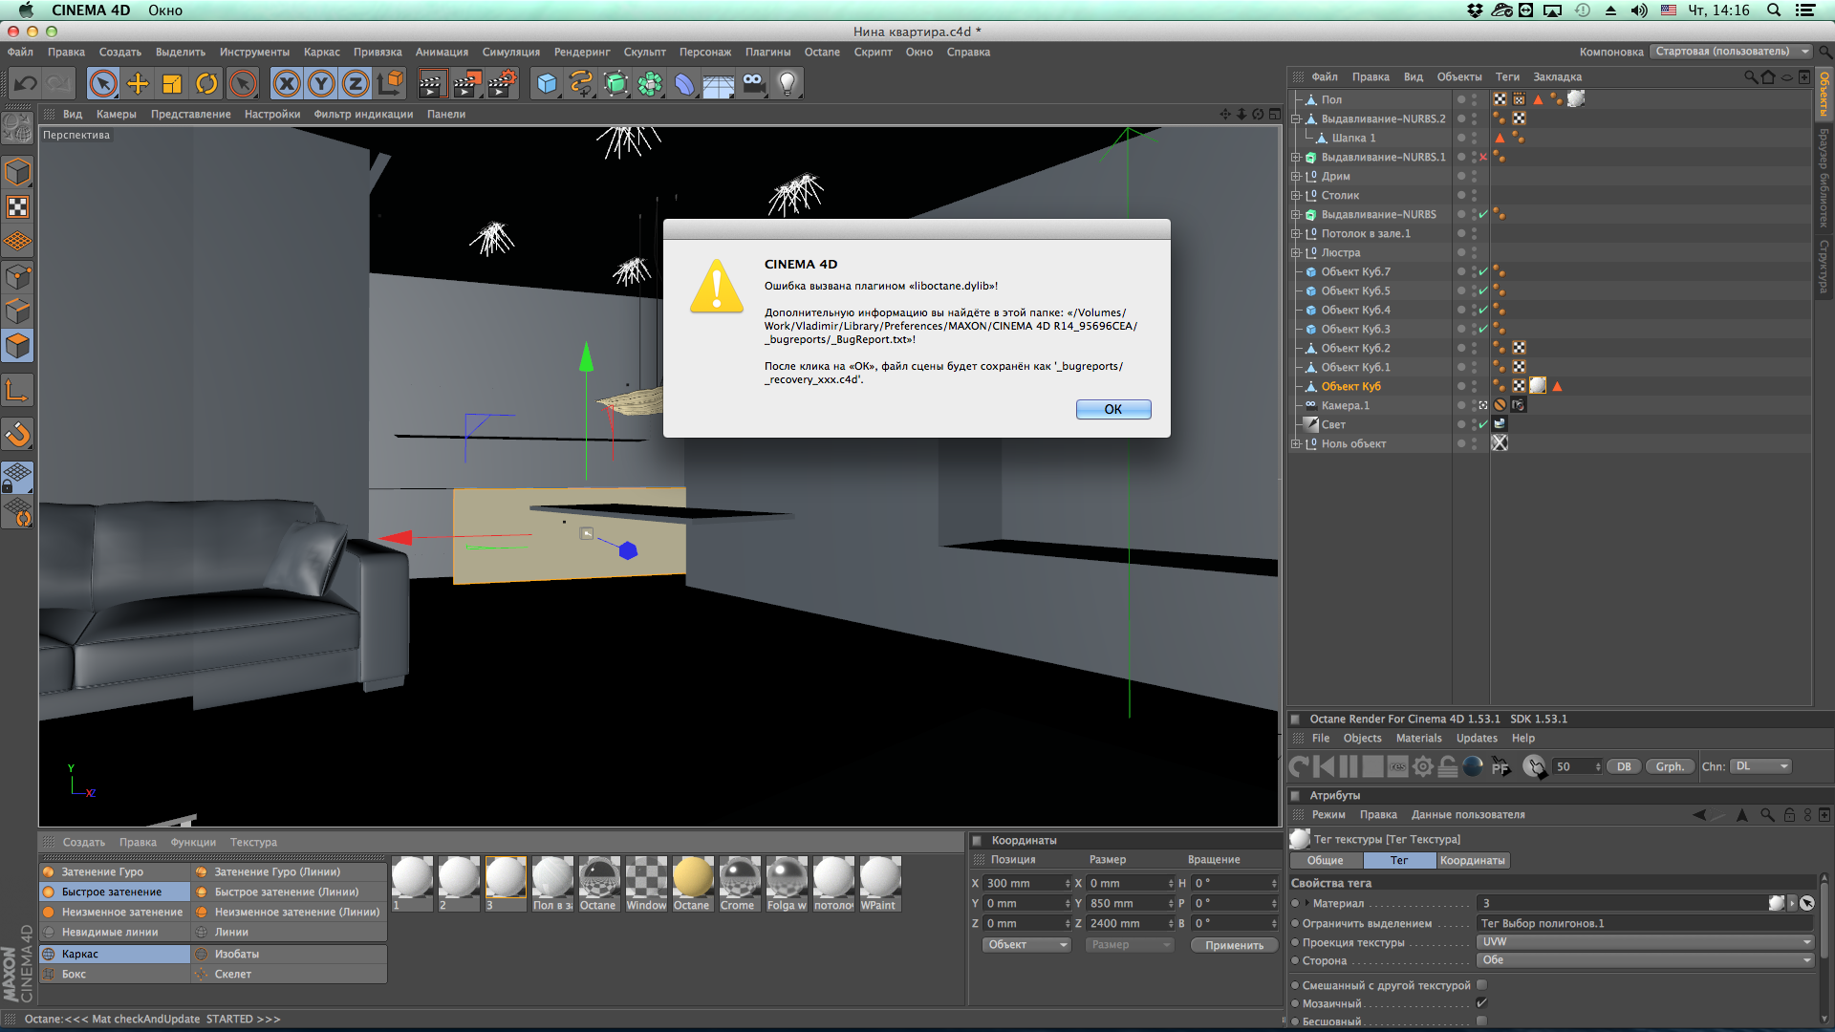Select the Rotate tool icon
Viewport: 1835px width, 1032px height.
(206, 84)
